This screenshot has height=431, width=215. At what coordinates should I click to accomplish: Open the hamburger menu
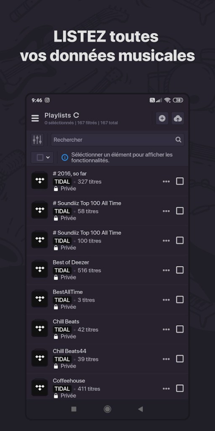[x=35, y=118]
